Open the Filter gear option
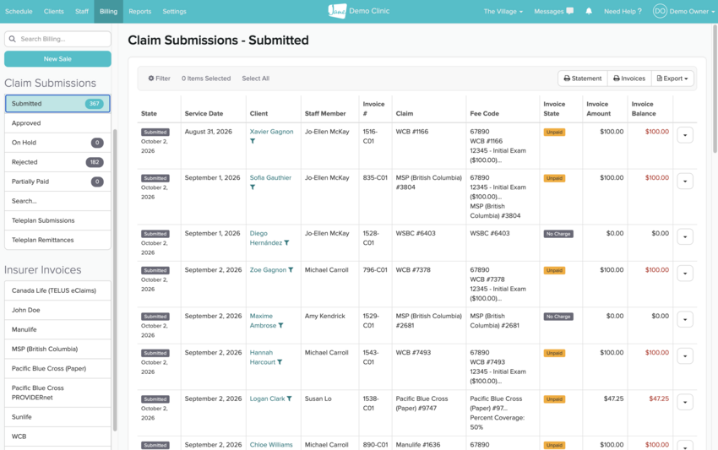718x450 pixels. coord(159,79)
